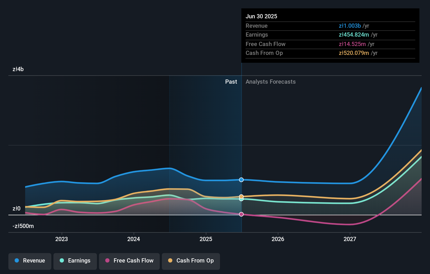Screen dimensions: 430x274
Task: Toggle the Revenue series via its blue dot icon
Action: (x=17, y=261)
